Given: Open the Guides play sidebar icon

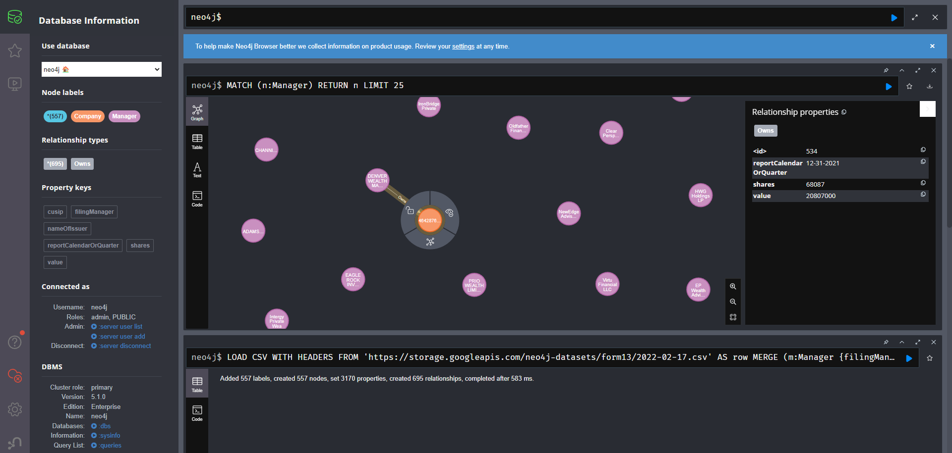Looking at the screenshot, I should (15, 84).
